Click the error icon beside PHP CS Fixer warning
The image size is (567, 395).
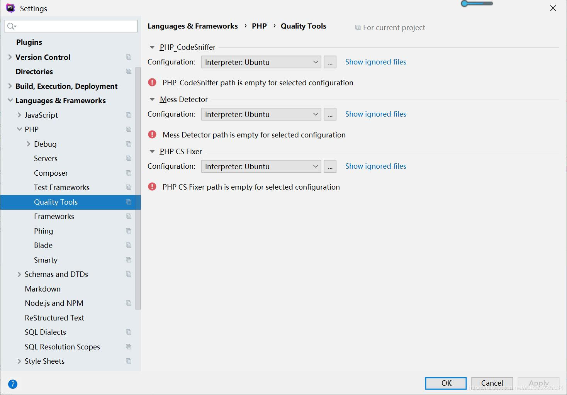[152, 186]
